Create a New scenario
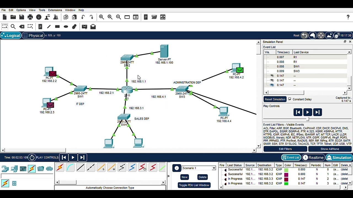353x198 pixels. click(184, 177)
